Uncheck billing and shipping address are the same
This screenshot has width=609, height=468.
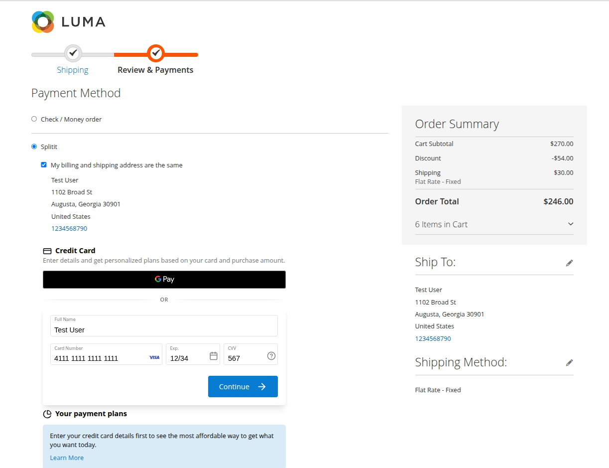click(x=44, y=164)
